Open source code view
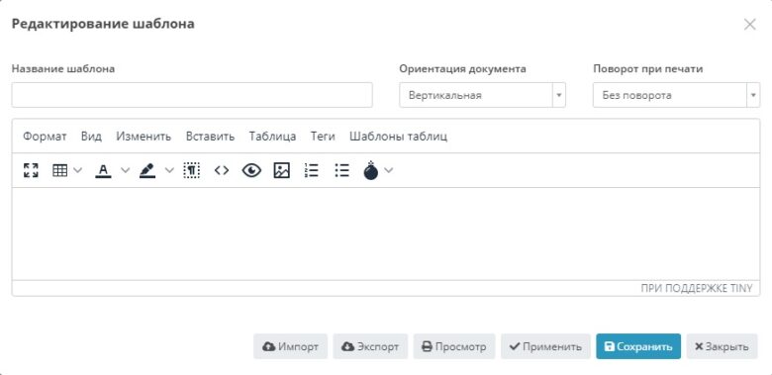This screenshot has width=772, height=375. pyautogui.click(x=222, y=170)
